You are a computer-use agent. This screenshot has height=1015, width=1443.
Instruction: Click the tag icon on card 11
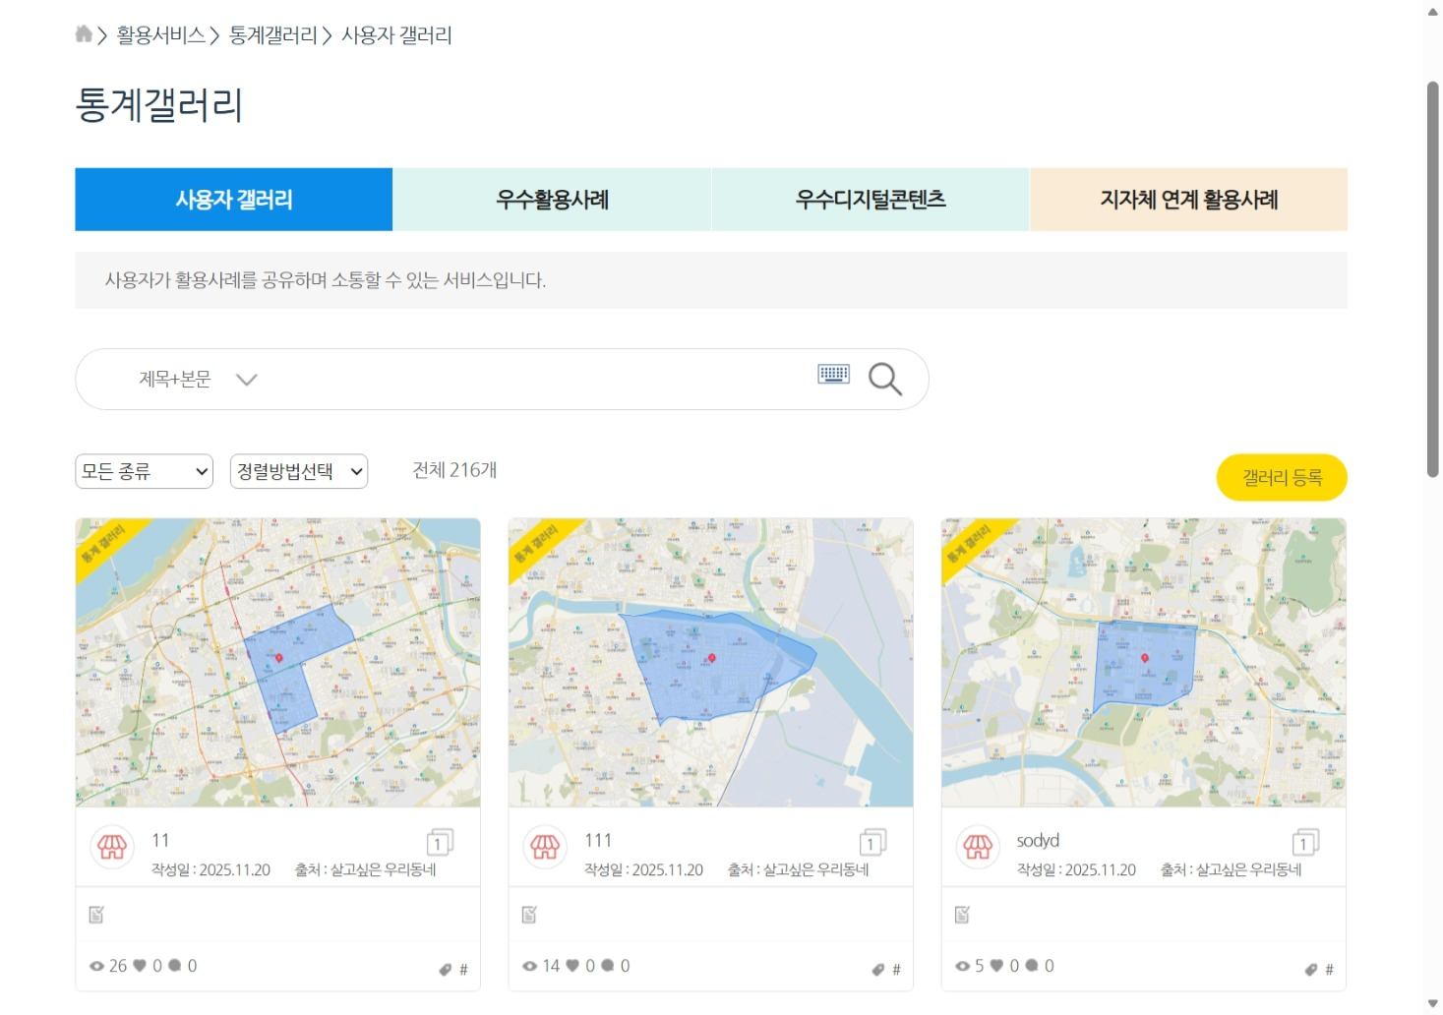[x=446, y=970]
